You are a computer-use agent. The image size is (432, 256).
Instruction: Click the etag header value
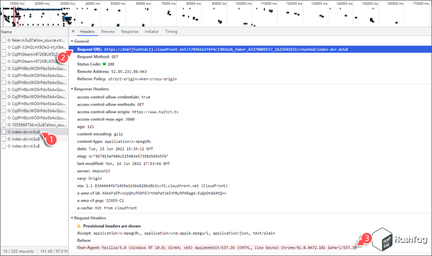(128, 156)
